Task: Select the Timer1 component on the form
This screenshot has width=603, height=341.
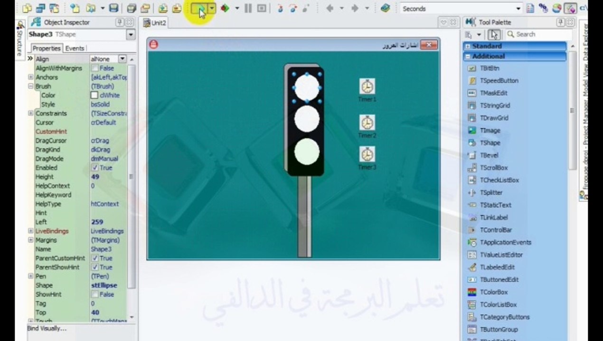Action: click(367, 86)
